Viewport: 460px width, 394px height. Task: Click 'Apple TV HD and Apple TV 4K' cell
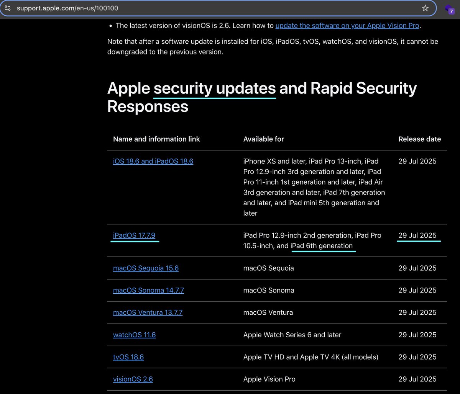(310, 357)
